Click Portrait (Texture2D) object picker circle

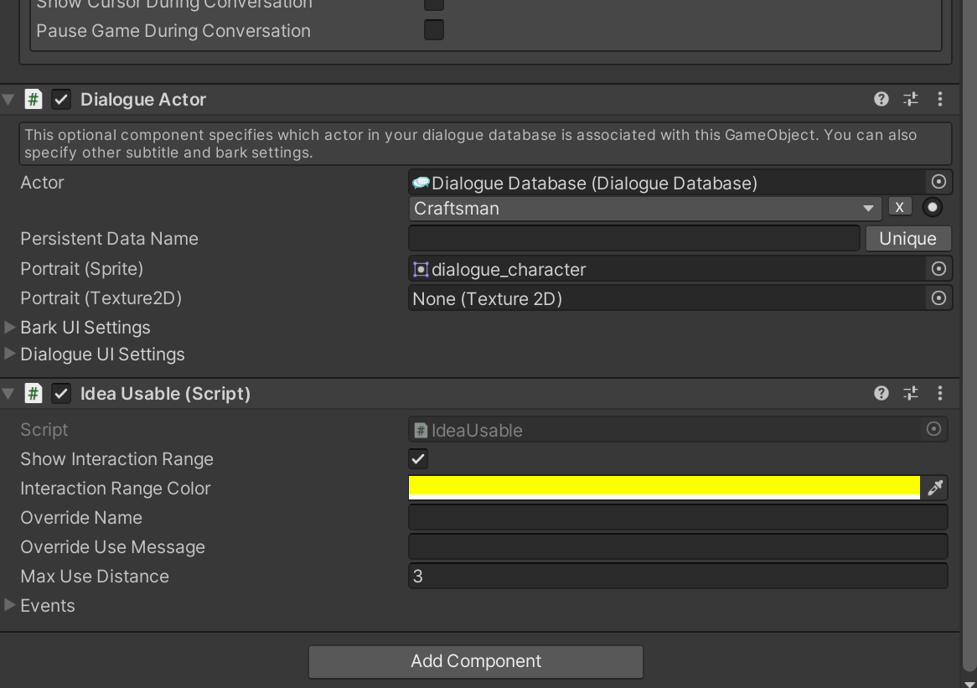coord(938,298)
